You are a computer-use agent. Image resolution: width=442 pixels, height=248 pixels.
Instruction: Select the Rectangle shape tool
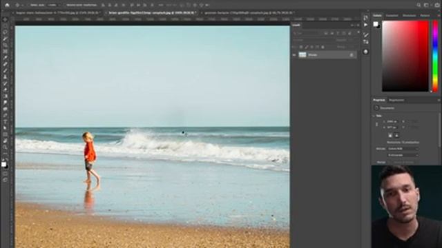tap(5, 134)
